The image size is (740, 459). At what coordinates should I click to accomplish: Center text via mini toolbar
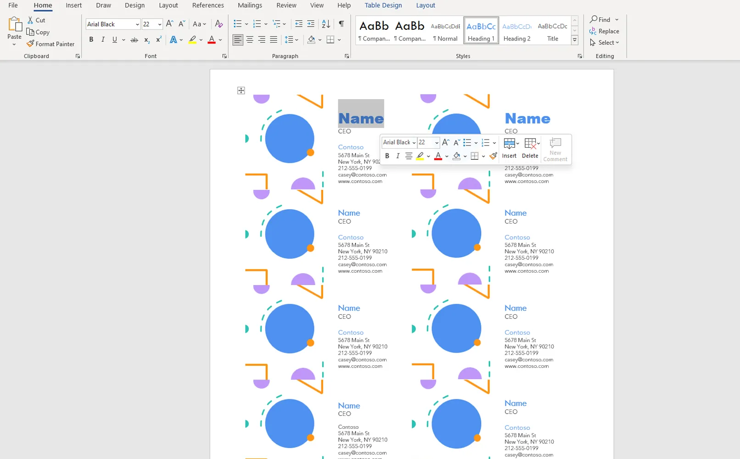pos(409,156)
